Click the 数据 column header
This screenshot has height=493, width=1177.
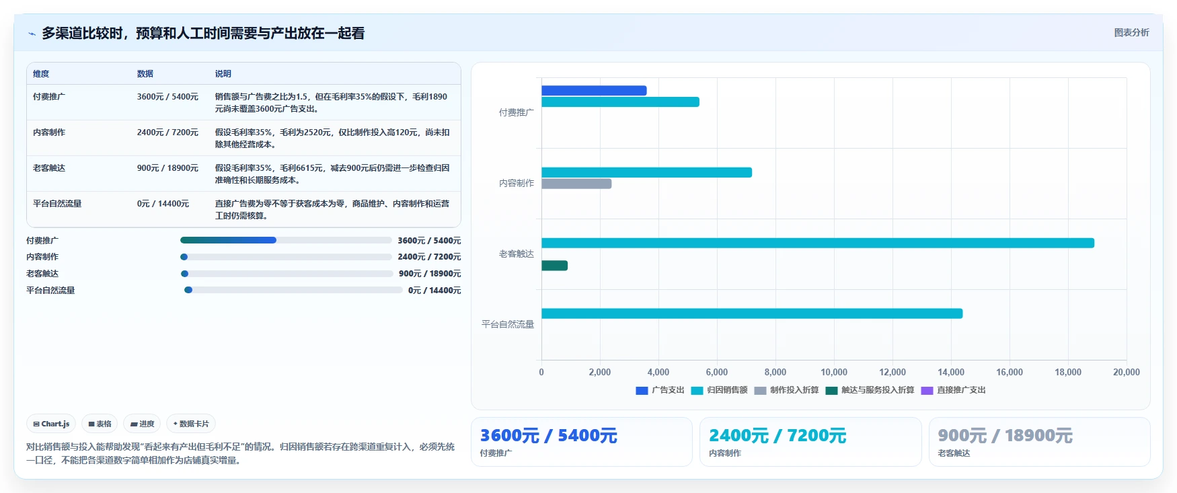click(145, 74)
